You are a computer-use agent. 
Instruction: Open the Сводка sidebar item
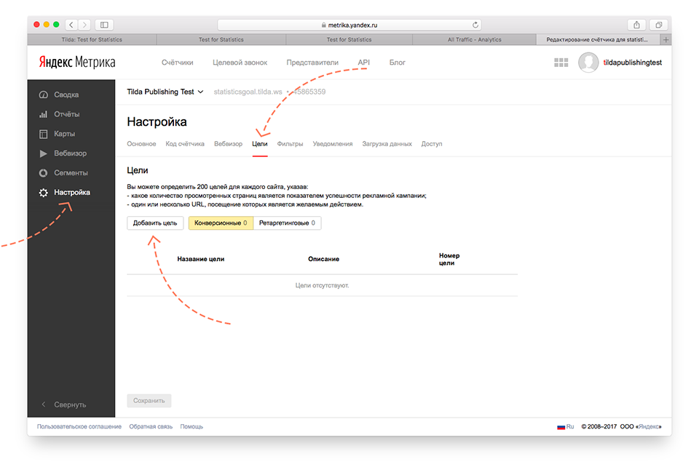click(66, 95)
